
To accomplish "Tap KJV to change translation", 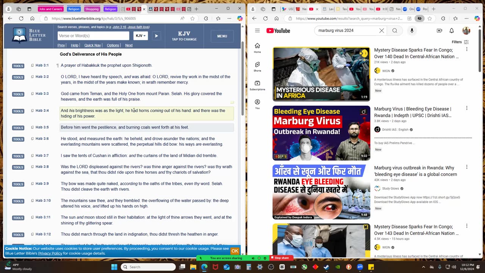I will tap(184, 36).
